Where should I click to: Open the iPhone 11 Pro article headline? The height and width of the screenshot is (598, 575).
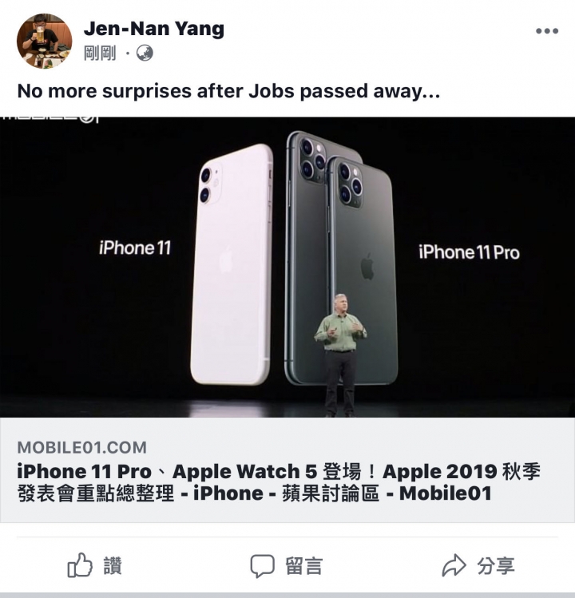tap(279, 482)
